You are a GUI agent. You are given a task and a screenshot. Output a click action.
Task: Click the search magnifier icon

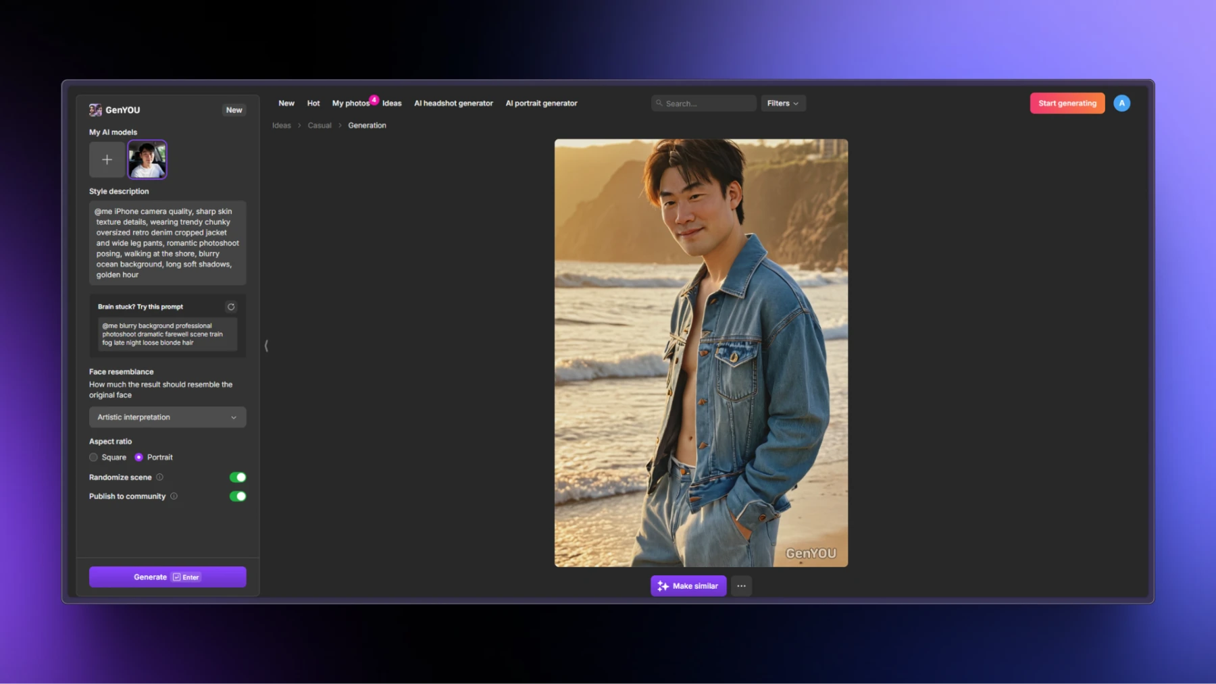660,103
